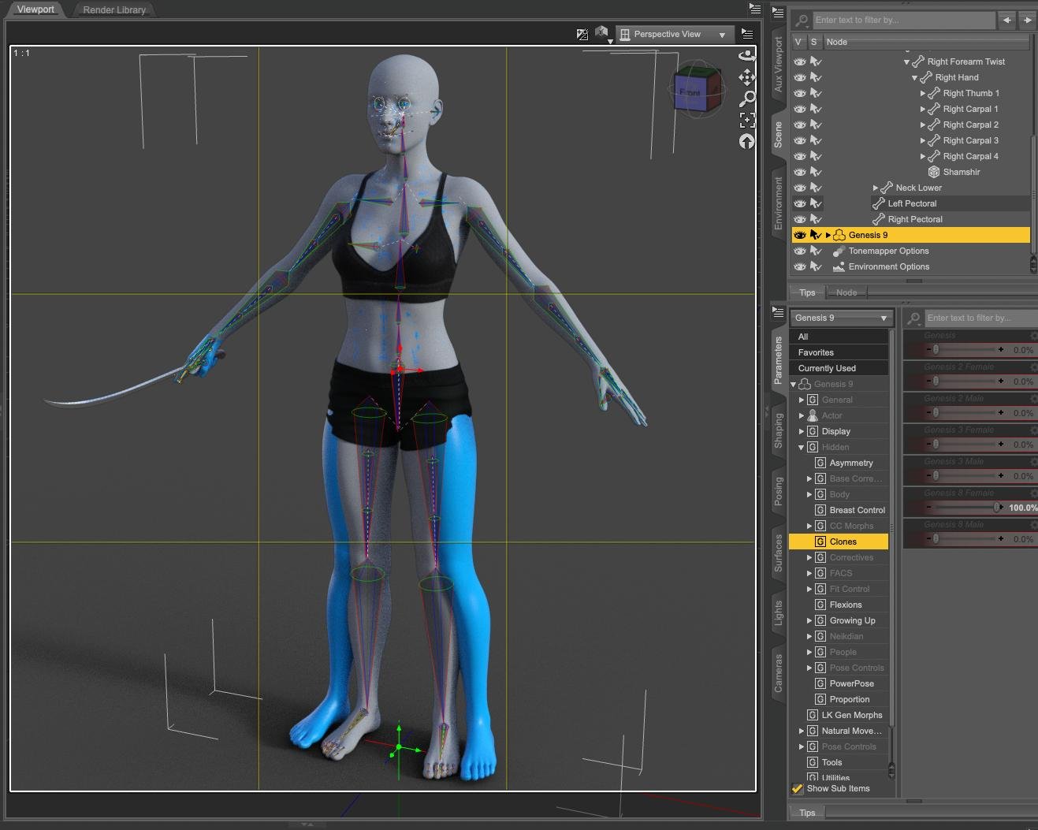1038x830 pixels.
Task: Click the Node column header in Scene
Action: point(926,42)
